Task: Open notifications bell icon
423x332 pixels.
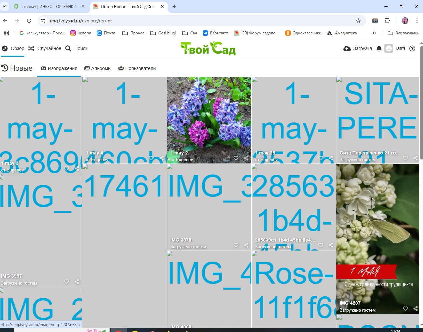Action: coord(379,48)
